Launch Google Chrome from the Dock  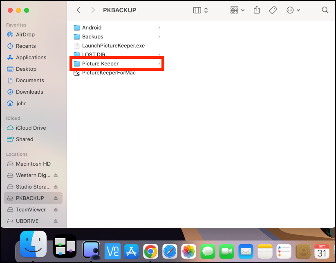(x=150, y=251)
